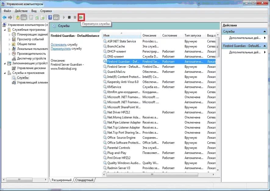Sort by the Описание column header
The height and width of the screenshot is (191, 270).
151,35
